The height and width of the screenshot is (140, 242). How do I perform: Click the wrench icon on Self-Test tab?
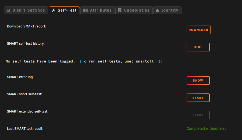pyautogui.click(x=54, y=10)
